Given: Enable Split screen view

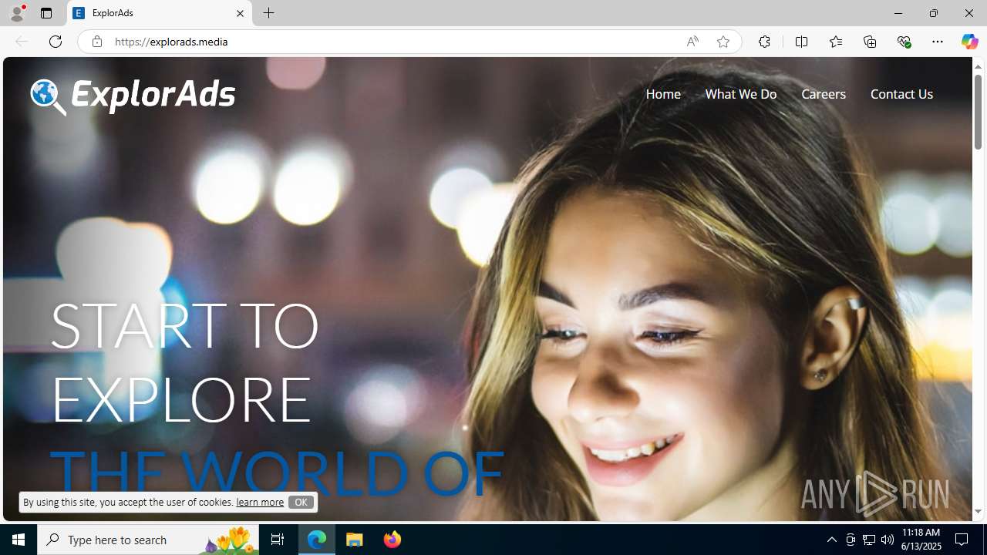Looking at the screenshot, I should point(801,42).
